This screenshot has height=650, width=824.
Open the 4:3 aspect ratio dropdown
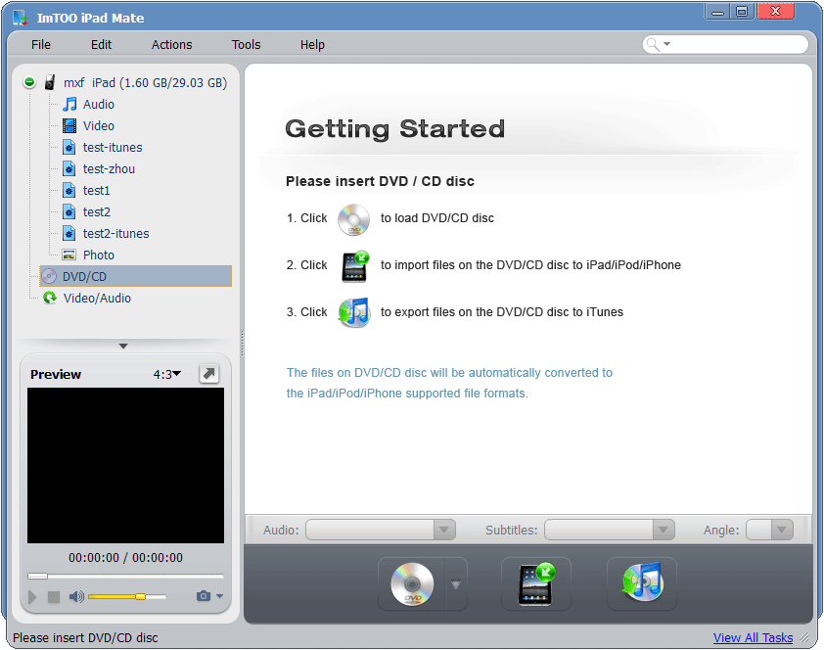click(x=167, y=374)
